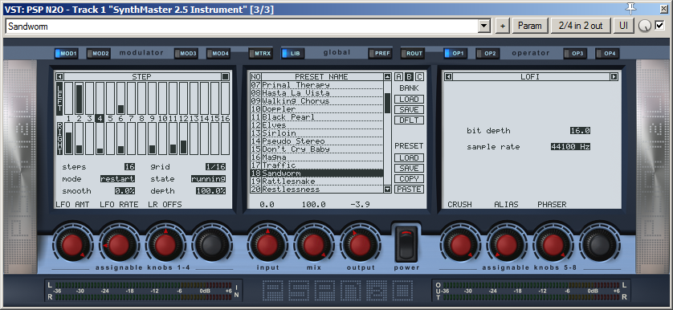Switch to the OP2 operator tab
The image size is (673, 310).
[x=487, y=54]
